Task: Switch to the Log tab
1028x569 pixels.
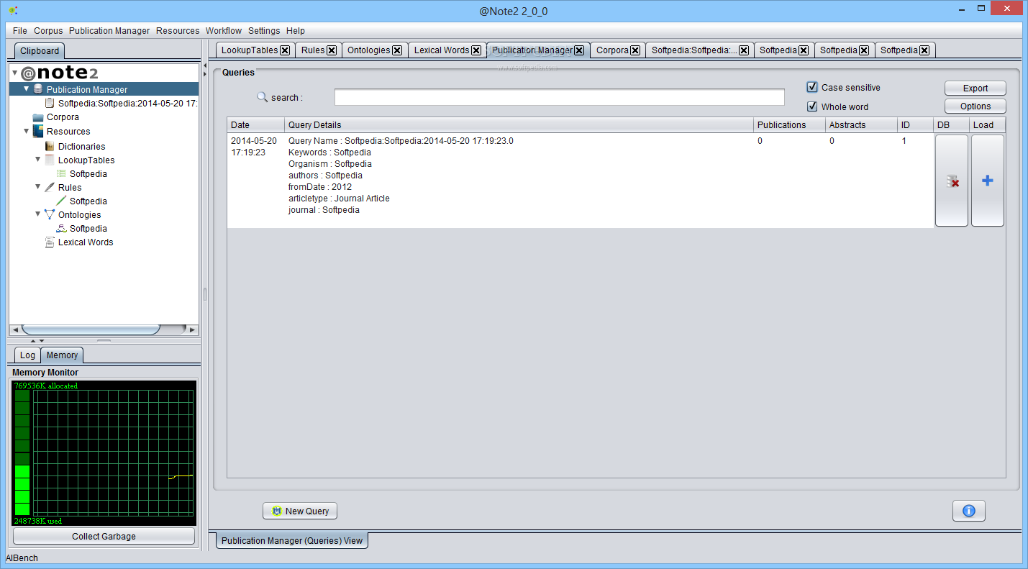Action: pyautogui.click(x=27, y=355)
